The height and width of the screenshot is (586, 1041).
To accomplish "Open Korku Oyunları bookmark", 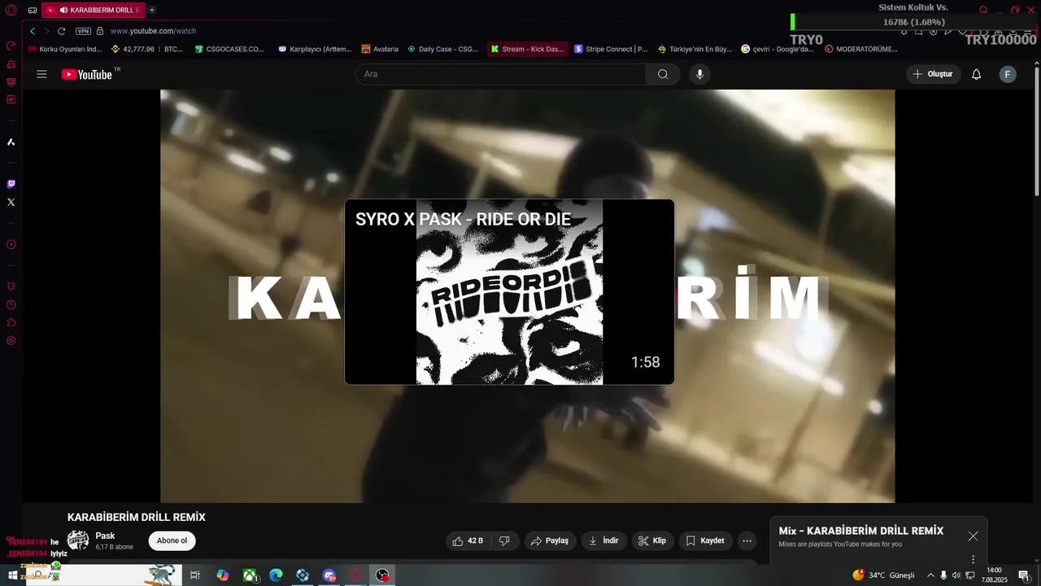I will [x=64, y=49].
